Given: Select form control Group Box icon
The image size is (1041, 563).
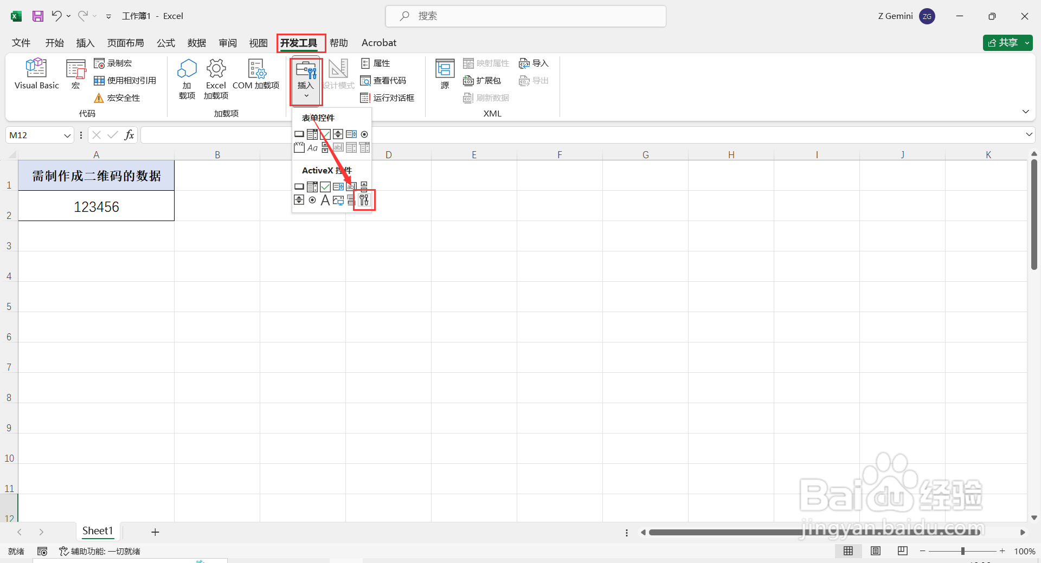Looking at the screenshot, I should 299,147.
